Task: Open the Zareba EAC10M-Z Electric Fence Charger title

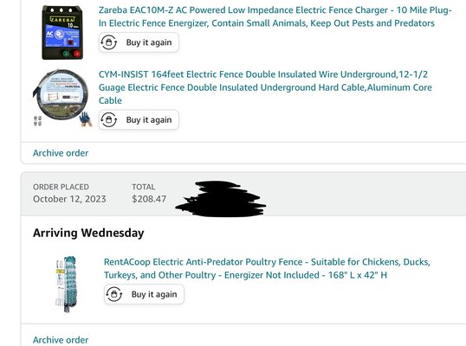Action: pos(275,16)
